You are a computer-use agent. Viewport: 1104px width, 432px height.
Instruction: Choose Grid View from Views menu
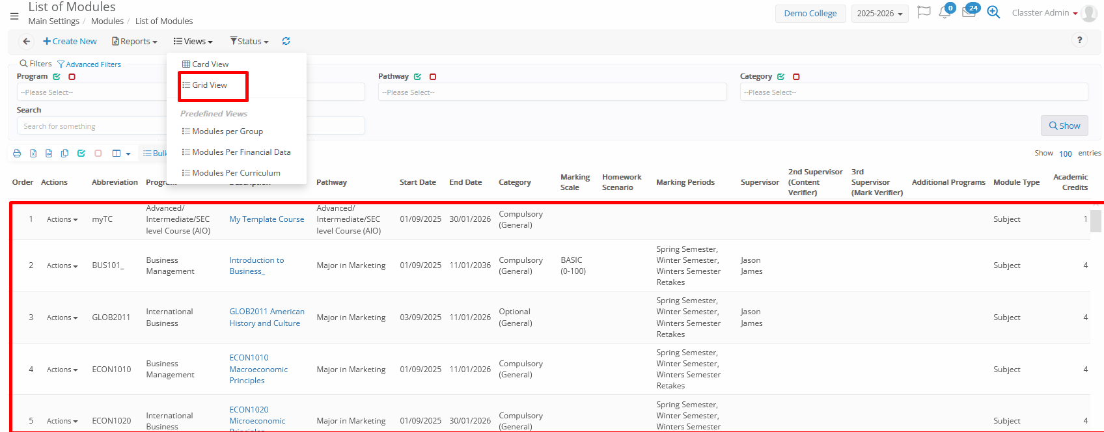coord(210,85)
